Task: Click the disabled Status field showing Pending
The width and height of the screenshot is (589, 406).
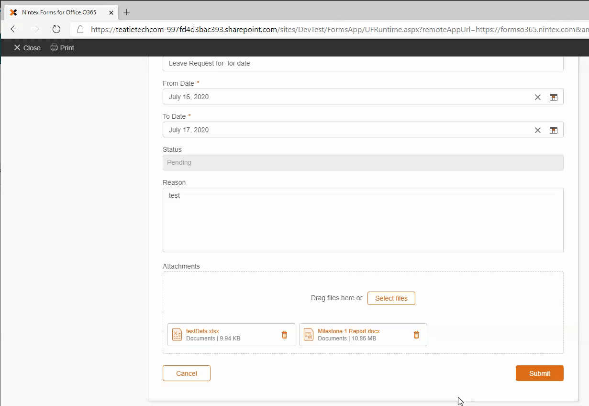Action: tap(363, 163)
